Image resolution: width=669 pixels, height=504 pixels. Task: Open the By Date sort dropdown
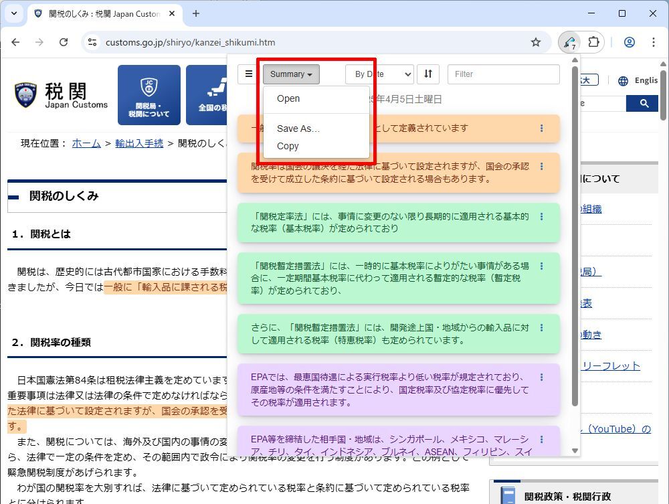pyautogui.click(x=379, y=74)
